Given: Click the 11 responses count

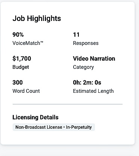Looking at the screenshot, I should (76, 34).
